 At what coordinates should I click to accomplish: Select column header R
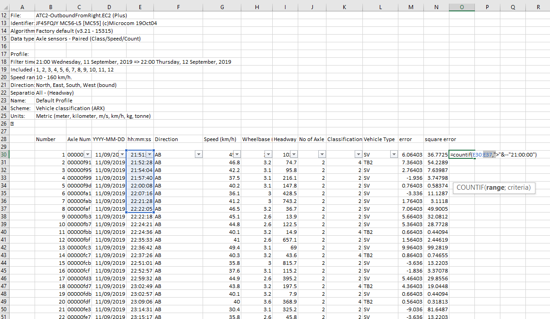(538, 6)
